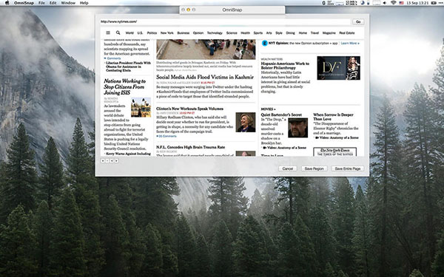Image resolution: width=444 pixels, height=277 pixels.
Task: Open the NYTimes hamburger sections icon
Action: (x=108, y=33)
